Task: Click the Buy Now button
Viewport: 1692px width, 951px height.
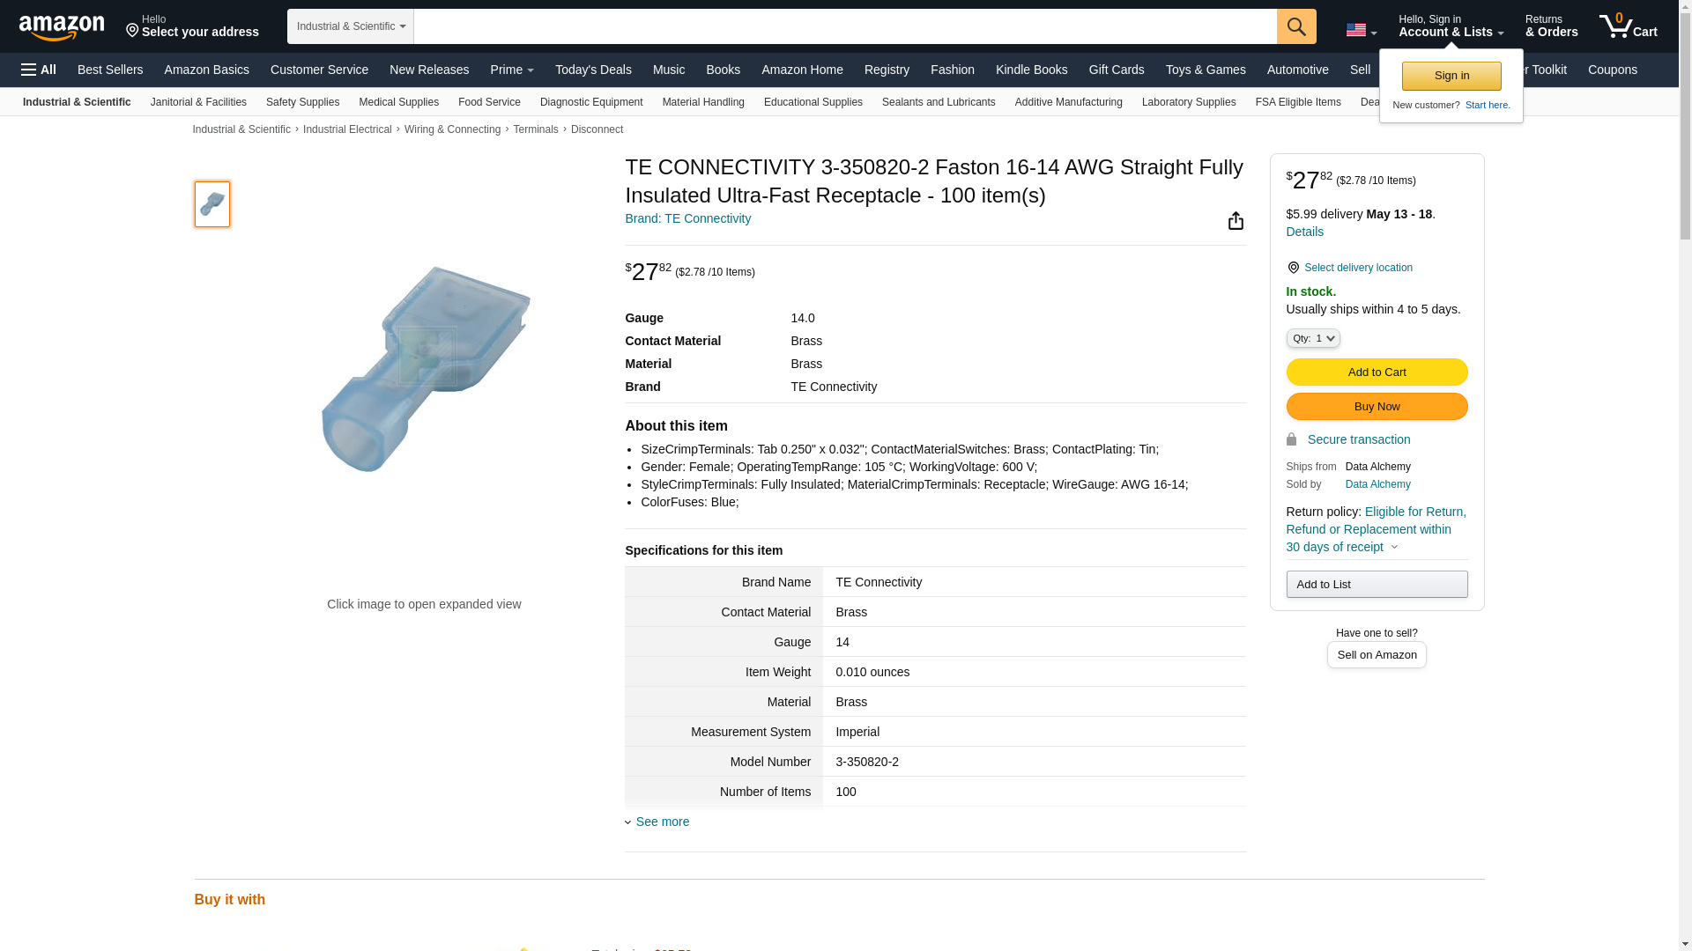Action: [x=1377, y=407]
